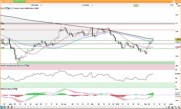This screenshot has height=109, width=181.
Task: Click the févr. label on time axis
Action: pos(145,104)
